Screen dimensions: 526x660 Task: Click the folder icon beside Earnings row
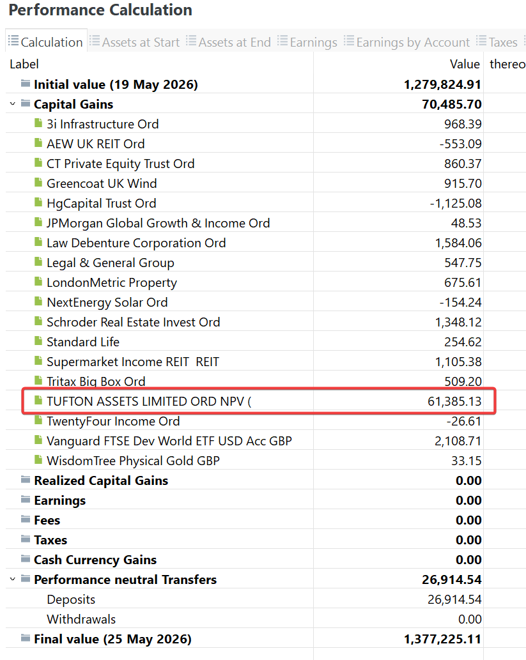tap(26, 499)
